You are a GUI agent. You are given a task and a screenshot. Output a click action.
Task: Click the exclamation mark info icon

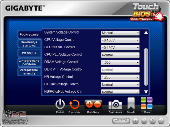[161, 121]
